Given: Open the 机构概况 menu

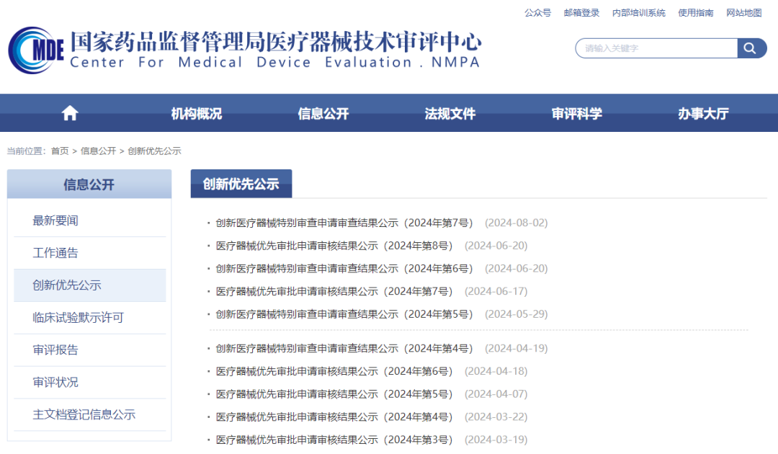Looking at the screenshot, I should 196,112.
